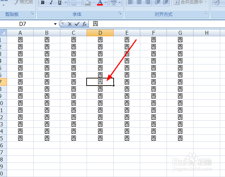Screen dimensions: 225x177
Task: Click the Select All corner triangle
Action: 3,33
